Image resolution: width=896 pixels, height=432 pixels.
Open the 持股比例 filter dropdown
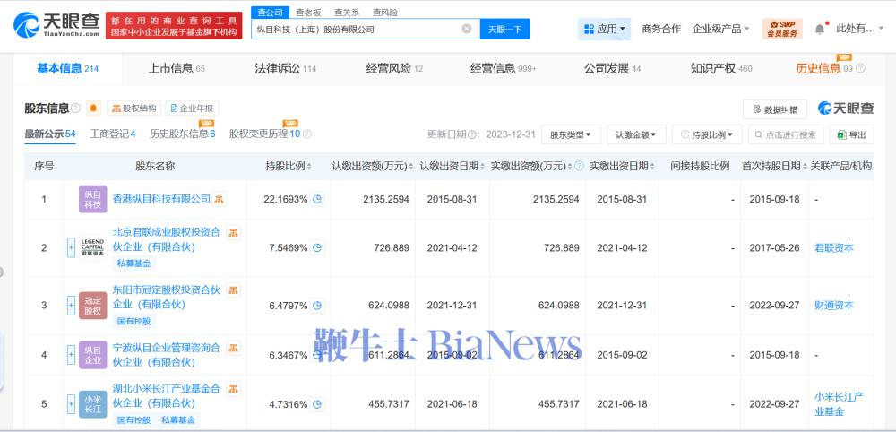(708, 134)
